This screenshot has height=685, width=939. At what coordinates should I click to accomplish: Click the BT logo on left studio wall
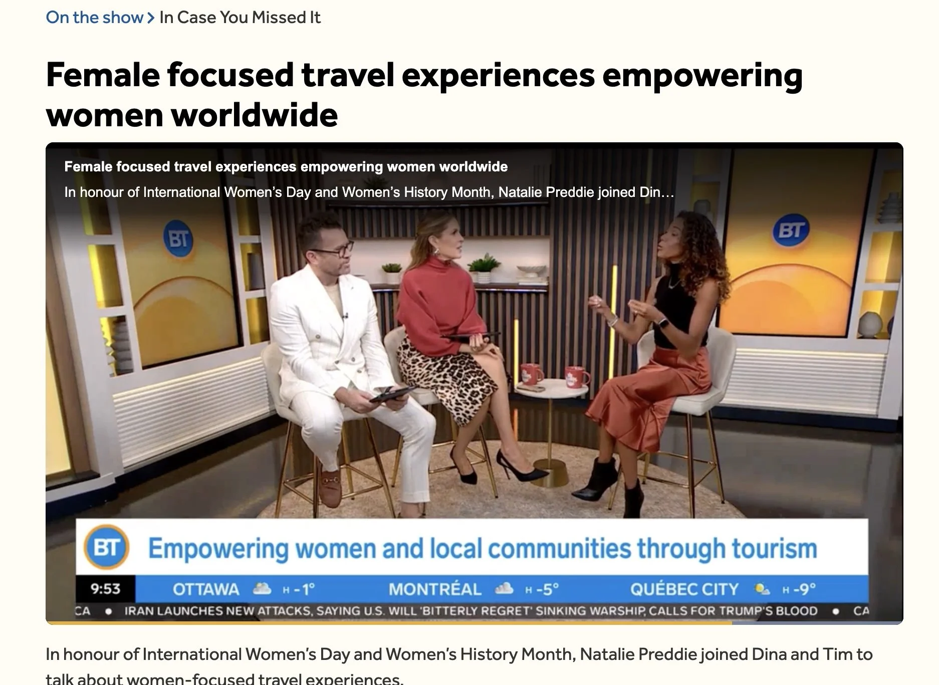(178, 239)
